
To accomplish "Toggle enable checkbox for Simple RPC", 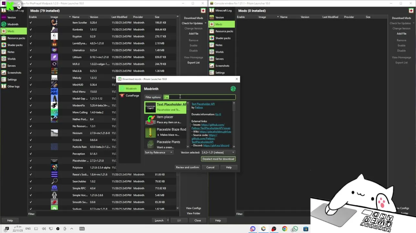I will (31, 188).
